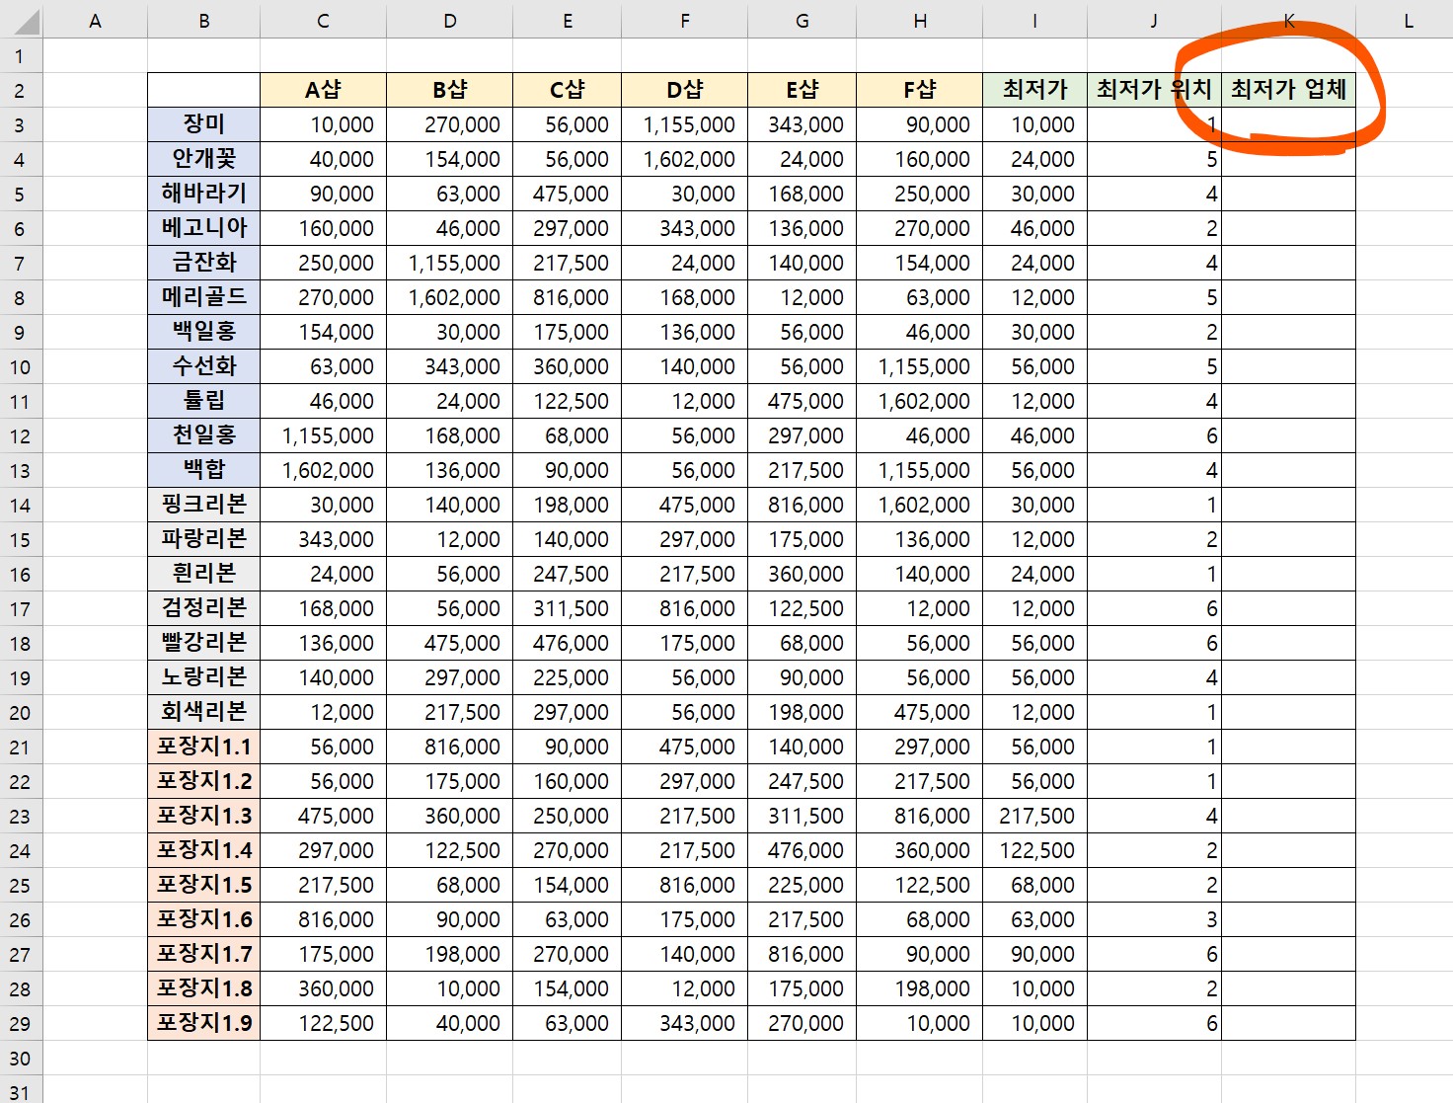Select 포장지1.6 최저가 위치 value 3

1154,919
